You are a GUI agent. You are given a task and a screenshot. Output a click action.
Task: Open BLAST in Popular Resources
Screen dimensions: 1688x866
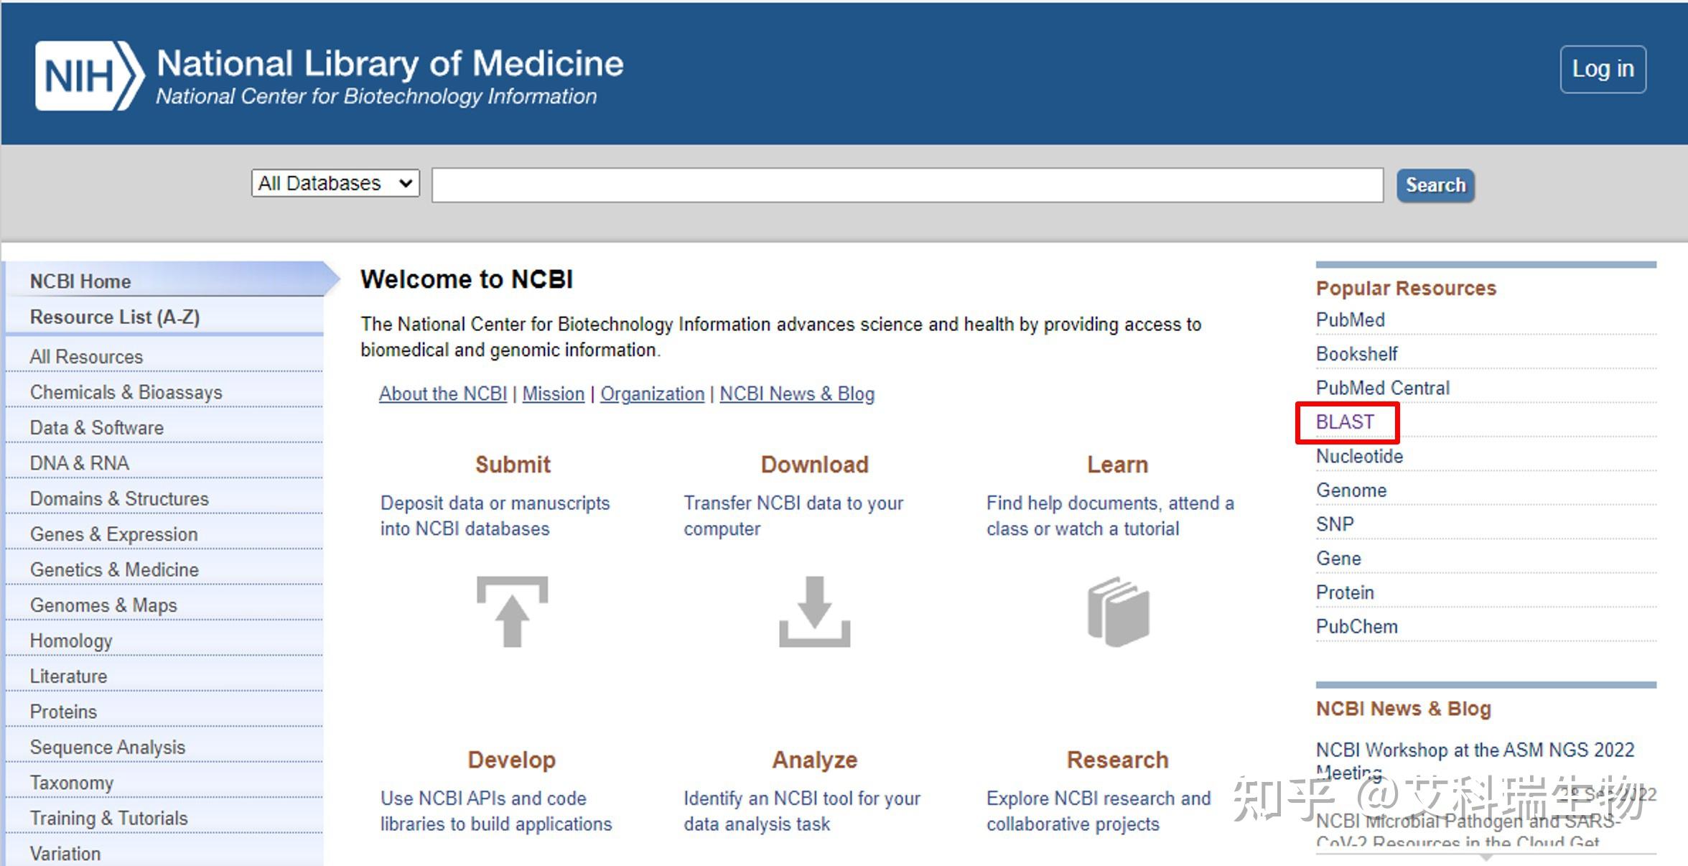[x=1345, y=422]
